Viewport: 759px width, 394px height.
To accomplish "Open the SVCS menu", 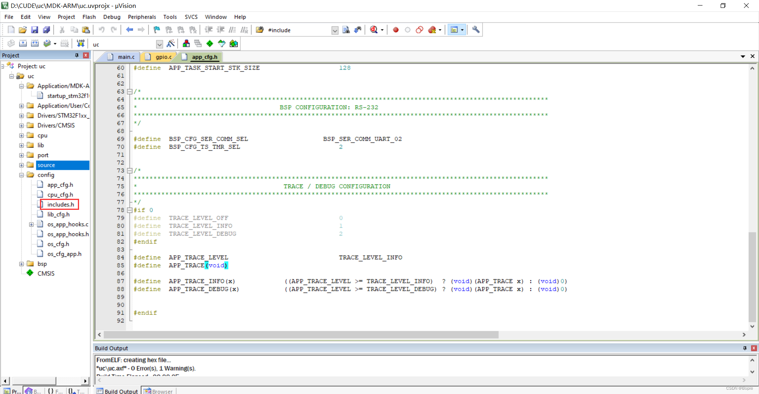I will click(x=191, y=17).
